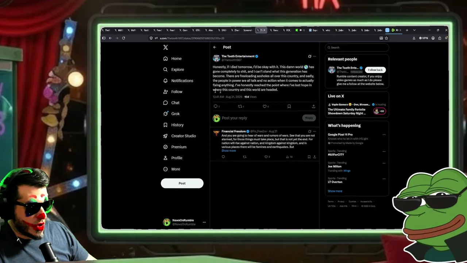467x263 pixels.
Task: Click the white Post button in sidebar
Action: coord(182,183)
